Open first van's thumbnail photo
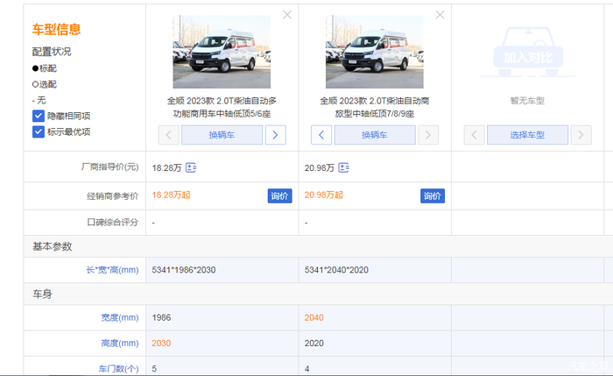Viewport: 613px width, 376px height. click(222, 51)
